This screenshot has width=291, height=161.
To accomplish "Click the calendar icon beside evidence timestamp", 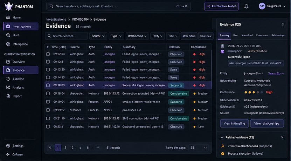I will [222, 46].
